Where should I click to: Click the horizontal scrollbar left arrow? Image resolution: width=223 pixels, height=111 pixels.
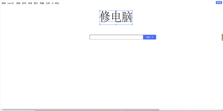tap(1, 110)
